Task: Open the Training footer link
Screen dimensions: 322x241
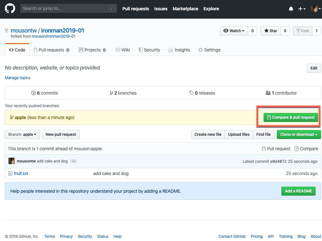Action: [286, 236]
